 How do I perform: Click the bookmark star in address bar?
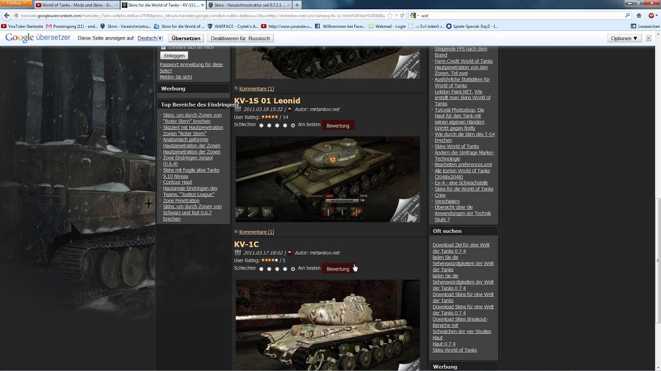click(x=389, y=15)
